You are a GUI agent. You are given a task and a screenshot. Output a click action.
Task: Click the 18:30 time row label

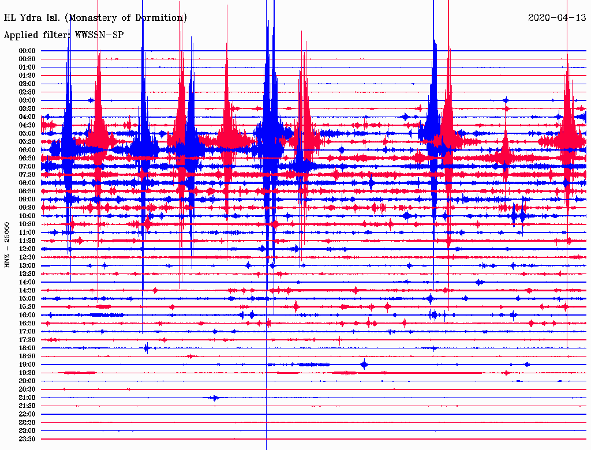click(x=27, y=357)
